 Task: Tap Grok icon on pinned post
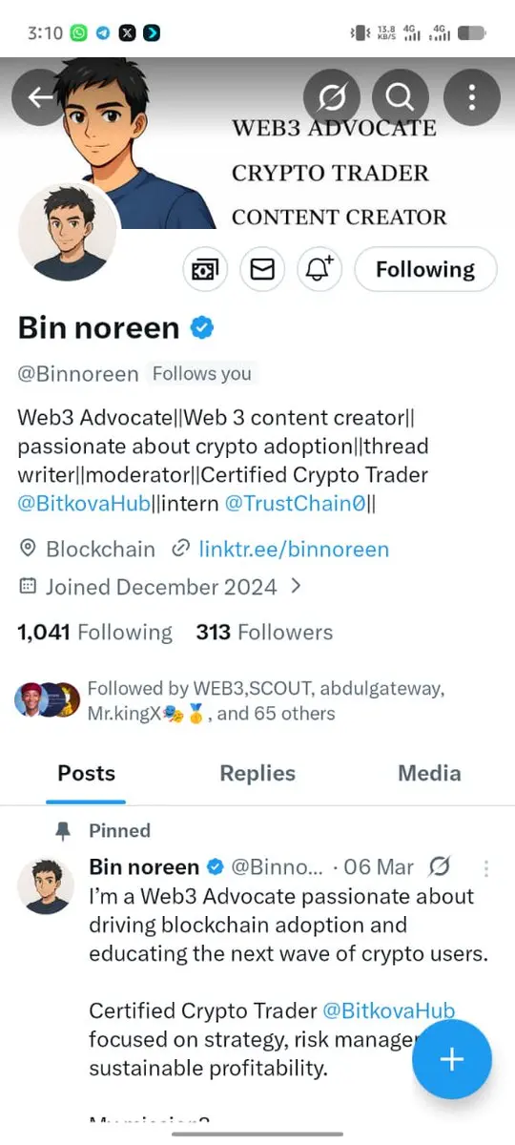(x=440, y=866)
